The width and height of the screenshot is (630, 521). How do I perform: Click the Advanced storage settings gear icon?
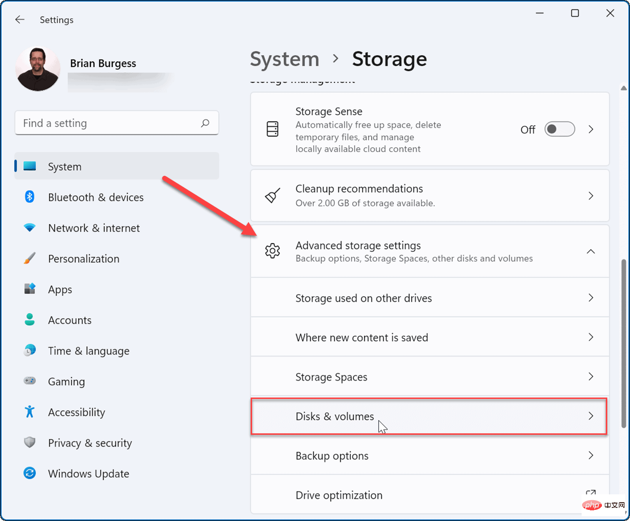tap(272, 251)
